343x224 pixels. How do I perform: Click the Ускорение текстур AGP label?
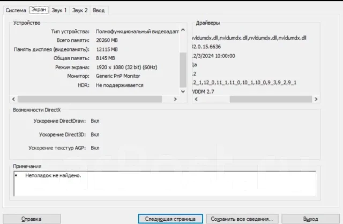coord(57,148)
